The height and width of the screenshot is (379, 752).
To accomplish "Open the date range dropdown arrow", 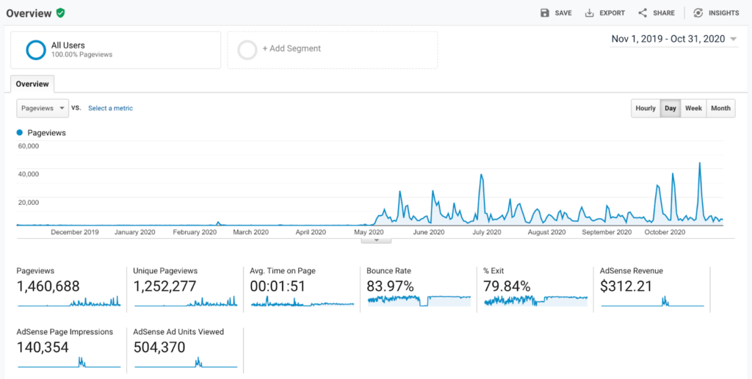I will 733,40.
